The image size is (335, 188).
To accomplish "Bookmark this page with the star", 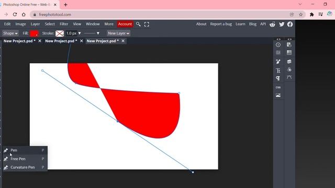I will 301,15.
